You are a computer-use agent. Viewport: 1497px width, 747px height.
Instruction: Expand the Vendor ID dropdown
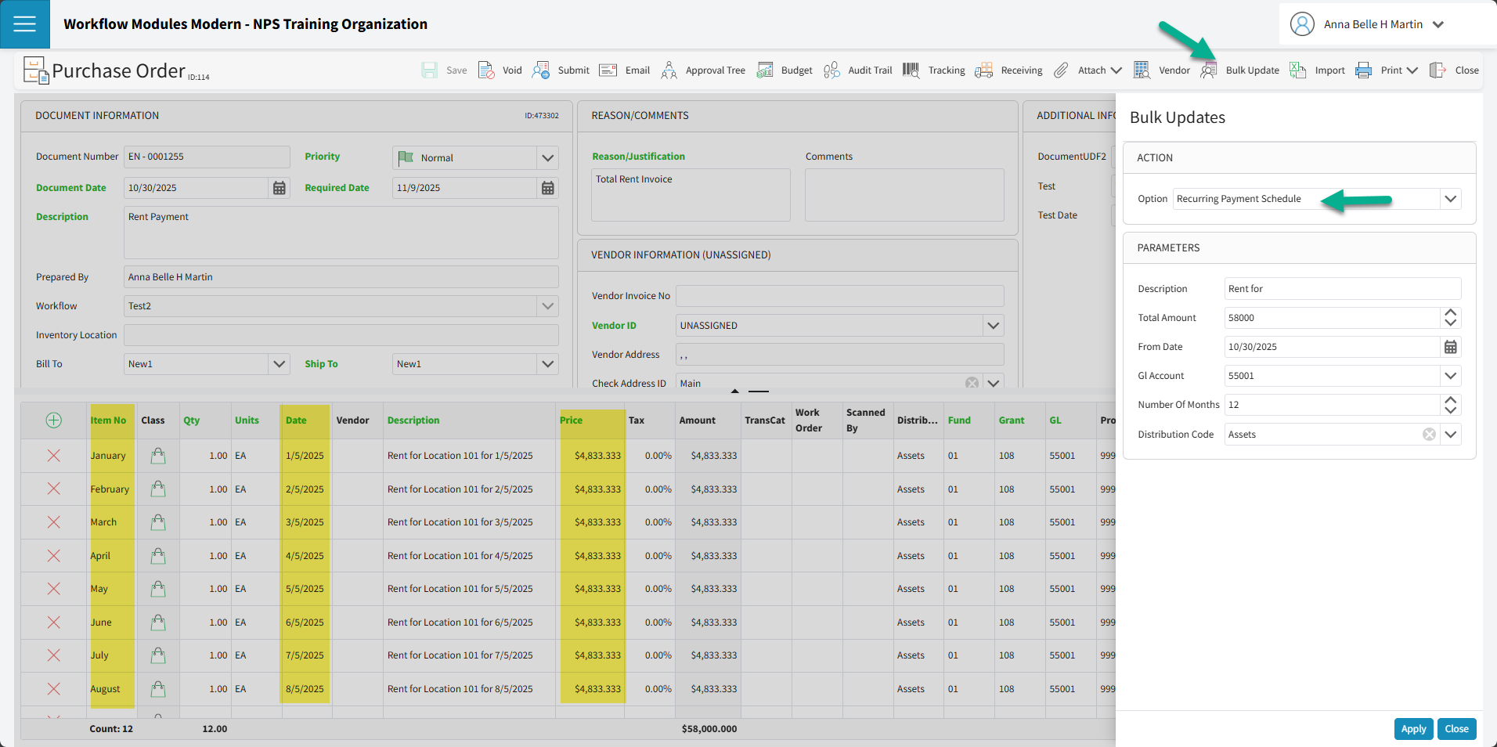(993, 326)
